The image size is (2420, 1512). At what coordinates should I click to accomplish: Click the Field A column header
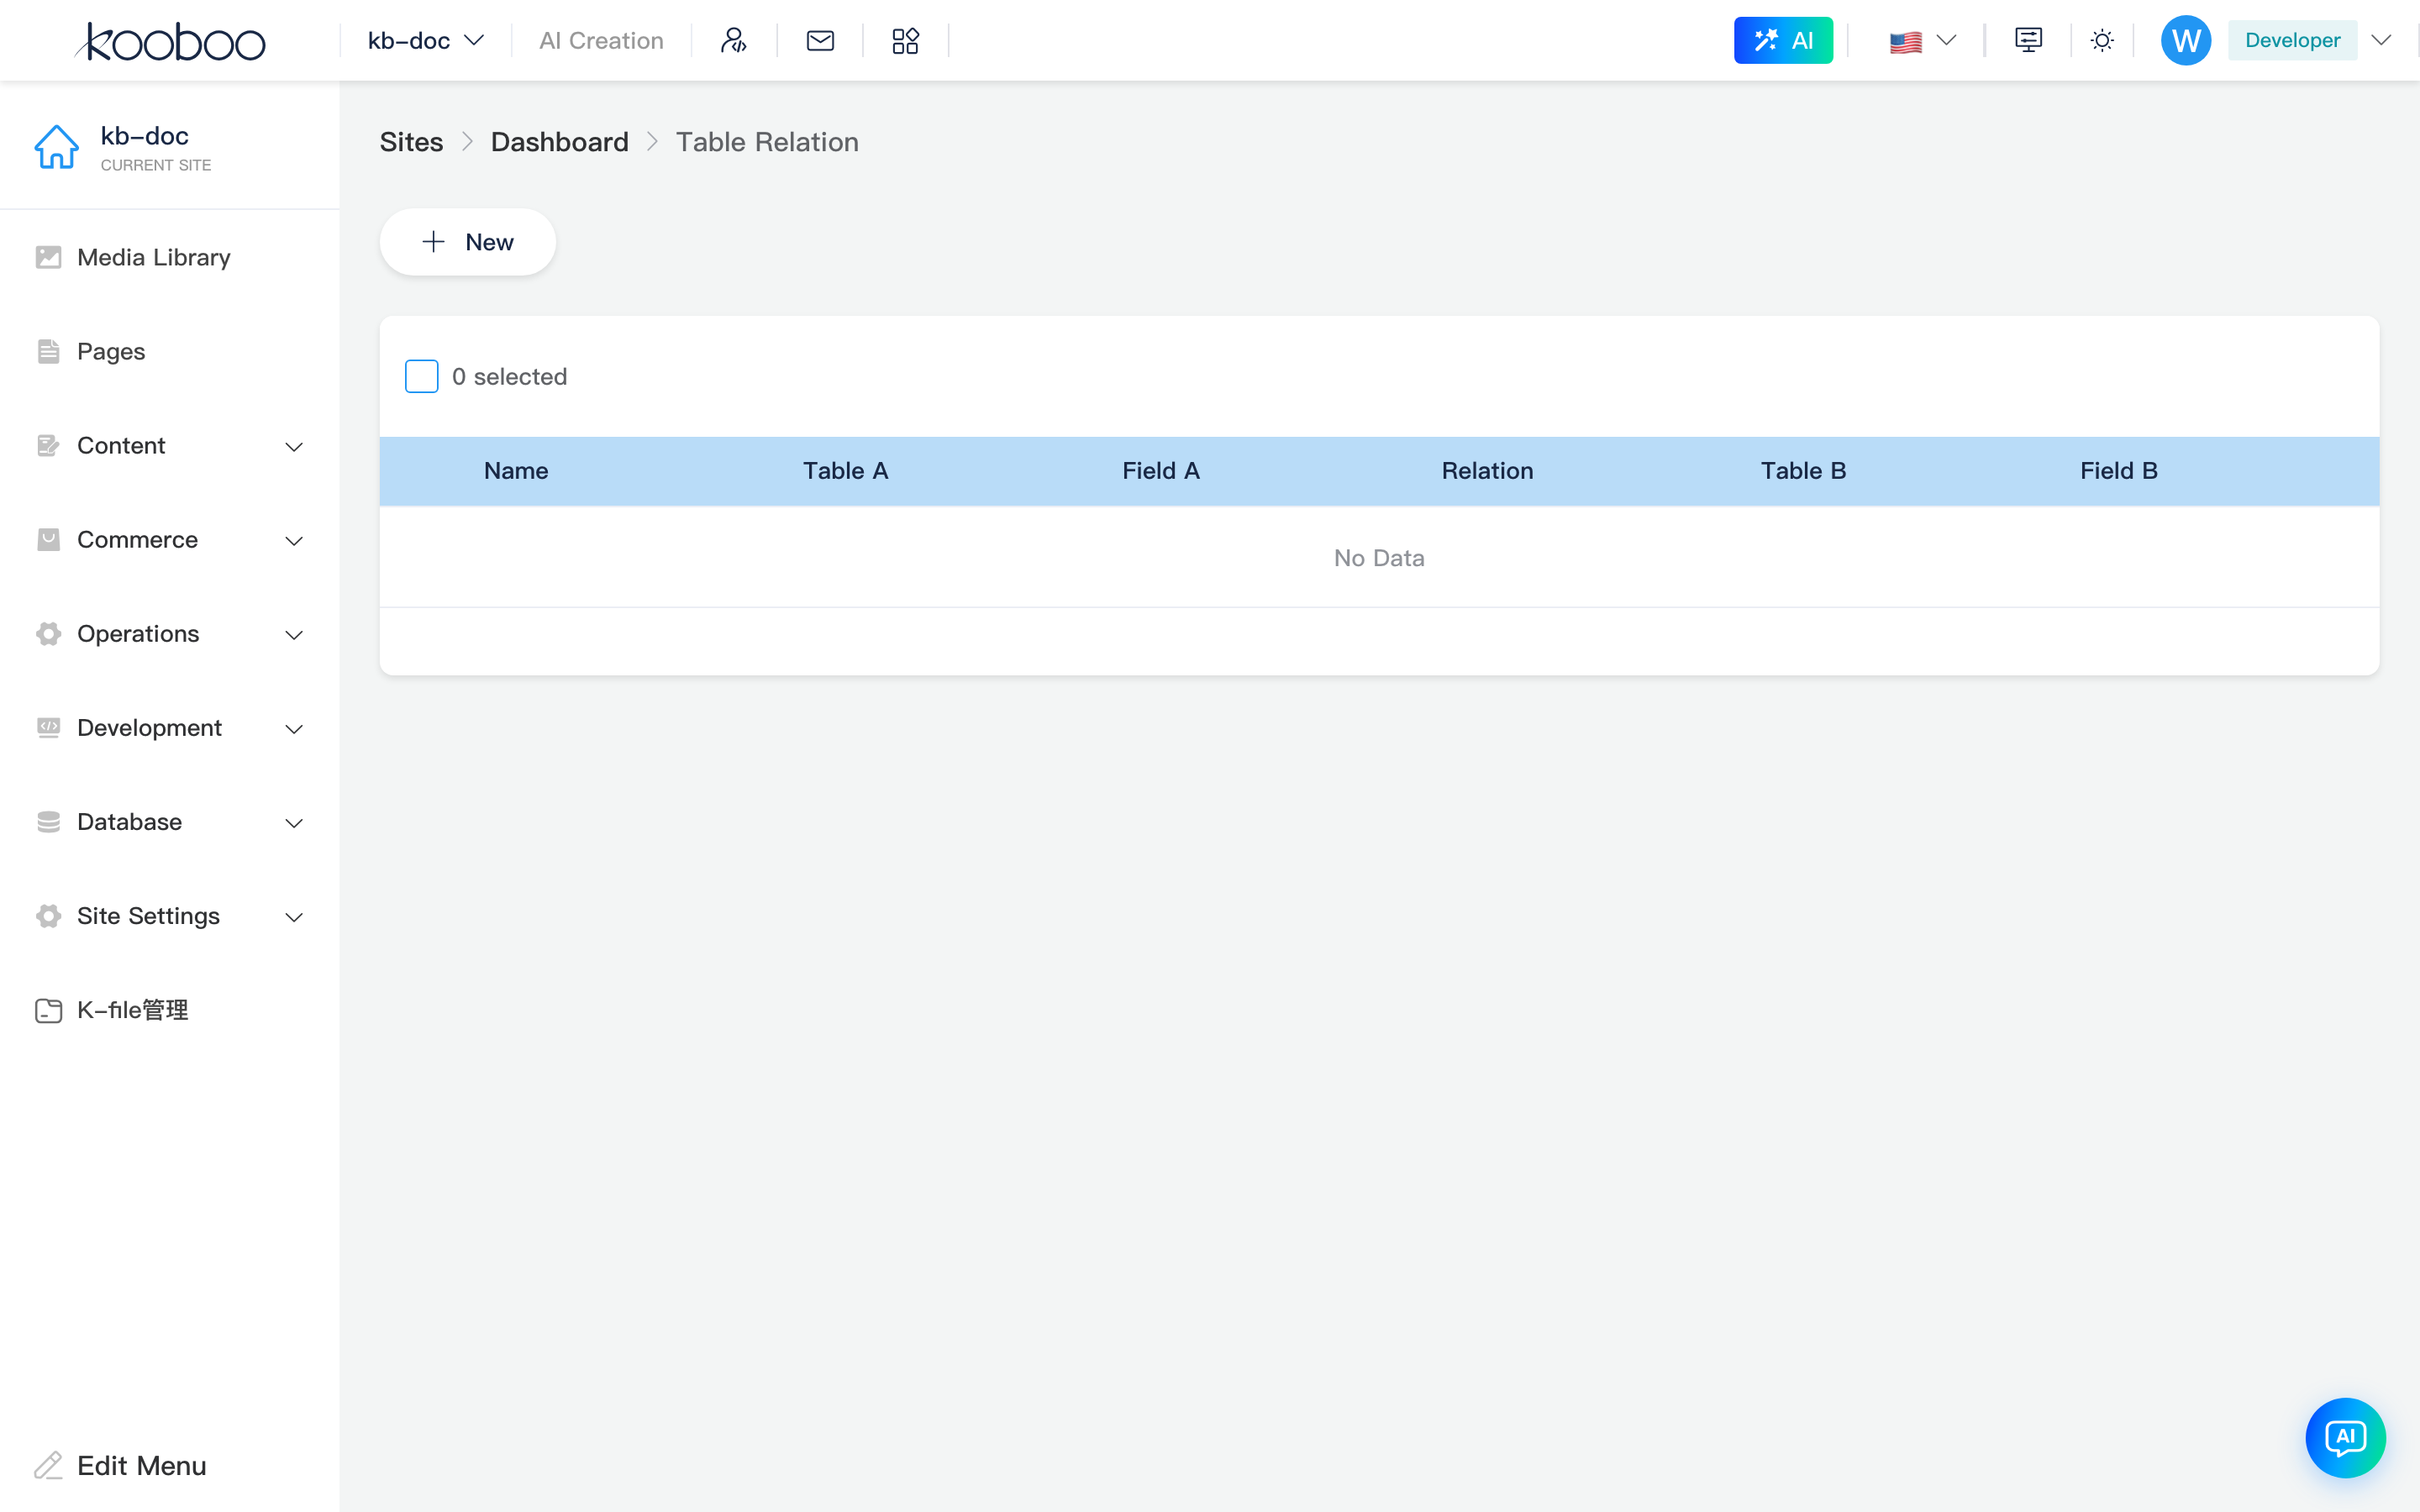[1161, 471]
